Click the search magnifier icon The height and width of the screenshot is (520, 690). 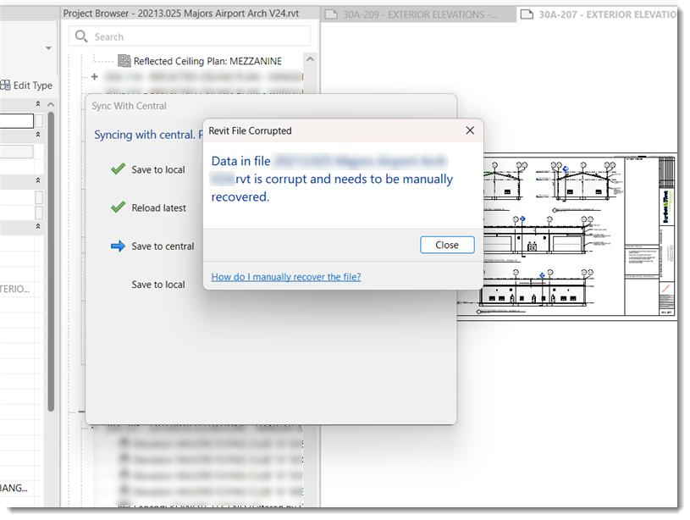tap(81, 36)
